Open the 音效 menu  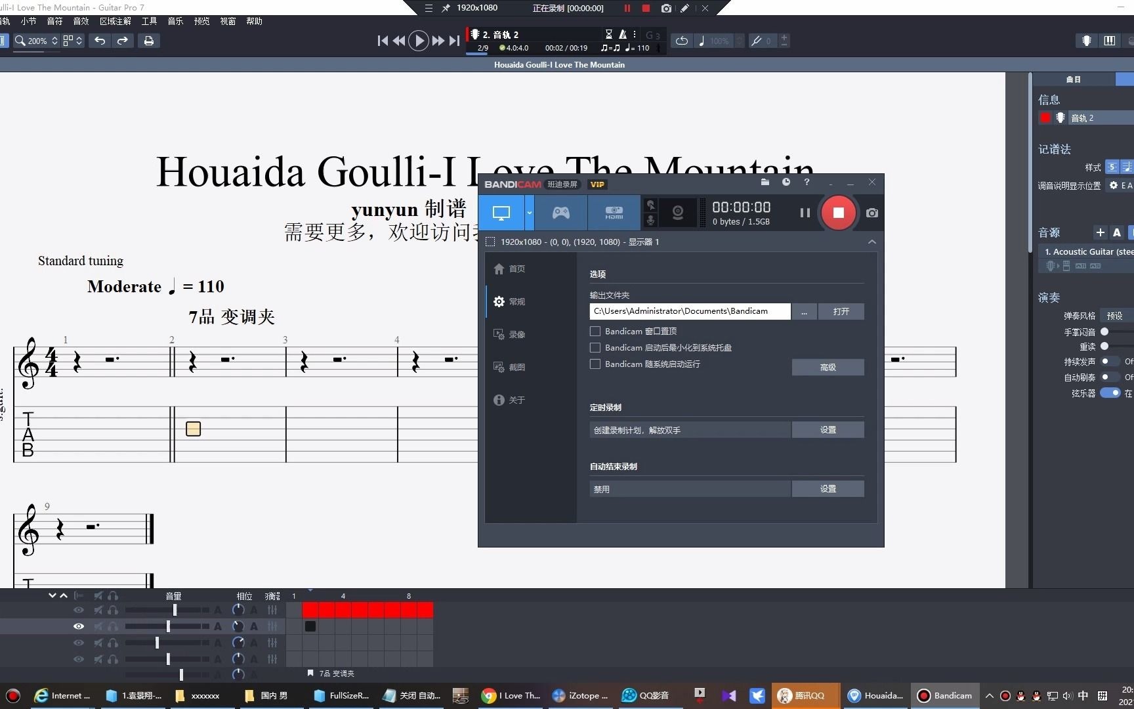pos(81,21)
